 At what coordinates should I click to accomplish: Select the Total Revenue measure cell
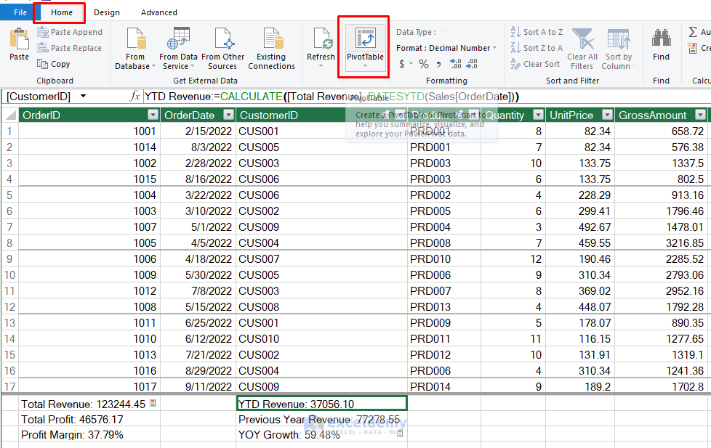click(x=89, y=404)
